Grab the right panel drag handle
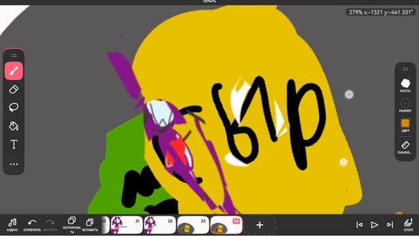This screenshot has width=419, height=236. [405, 69]
